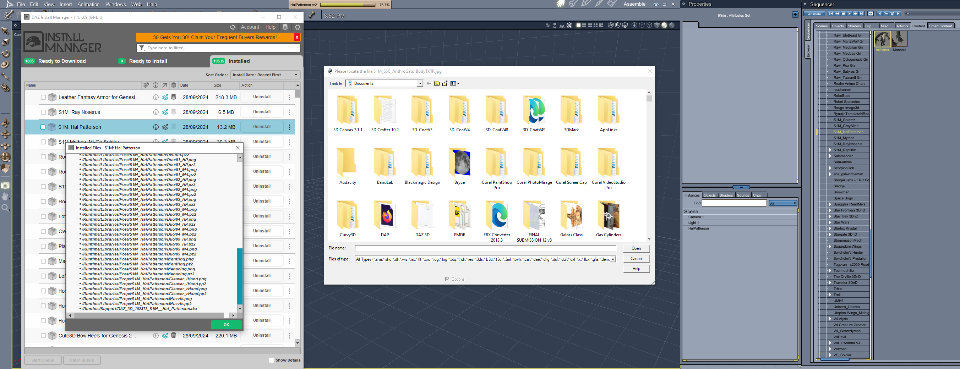This screenshot has width=960, height=369.
Task: Click Open in the file locate dialog
Action: [636, 248]
